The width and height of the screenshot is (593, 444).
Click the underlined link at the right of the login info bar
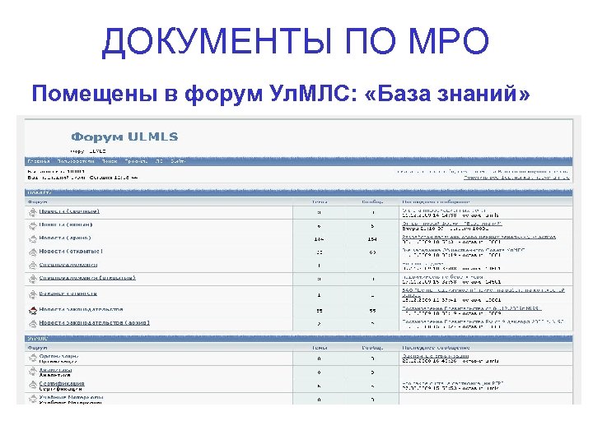click(x=516, y=177)
